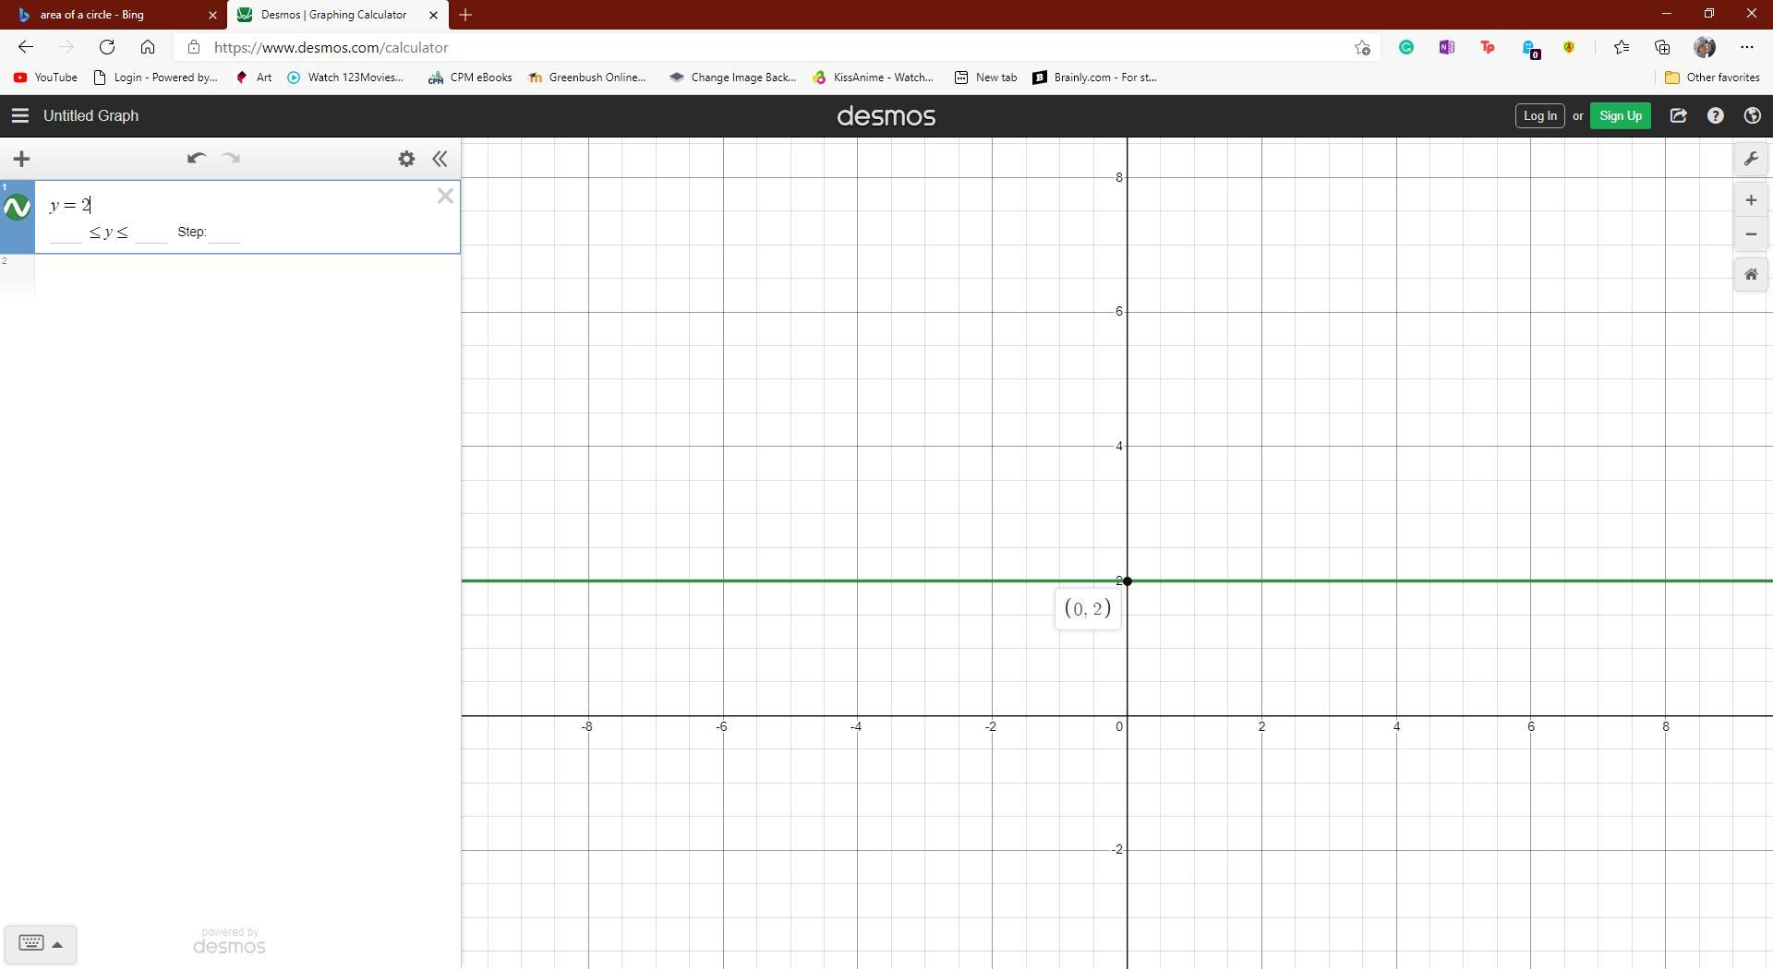Toggle visibility of the y=2 expression
The height and width of the screenshot is (969, 1773).
[x=18, y=208]
